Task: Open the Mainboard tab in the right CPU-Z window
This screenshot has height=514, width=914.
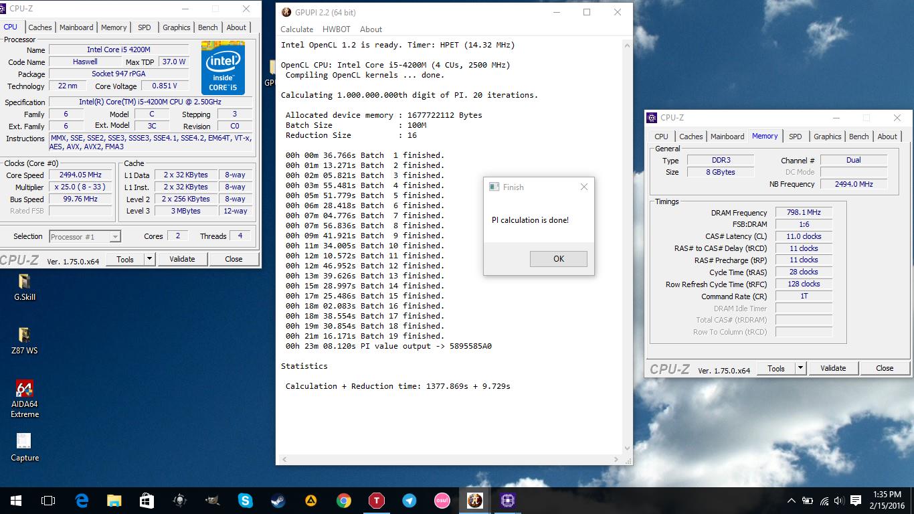Action: pyautogui.click(x=727, y=137)
